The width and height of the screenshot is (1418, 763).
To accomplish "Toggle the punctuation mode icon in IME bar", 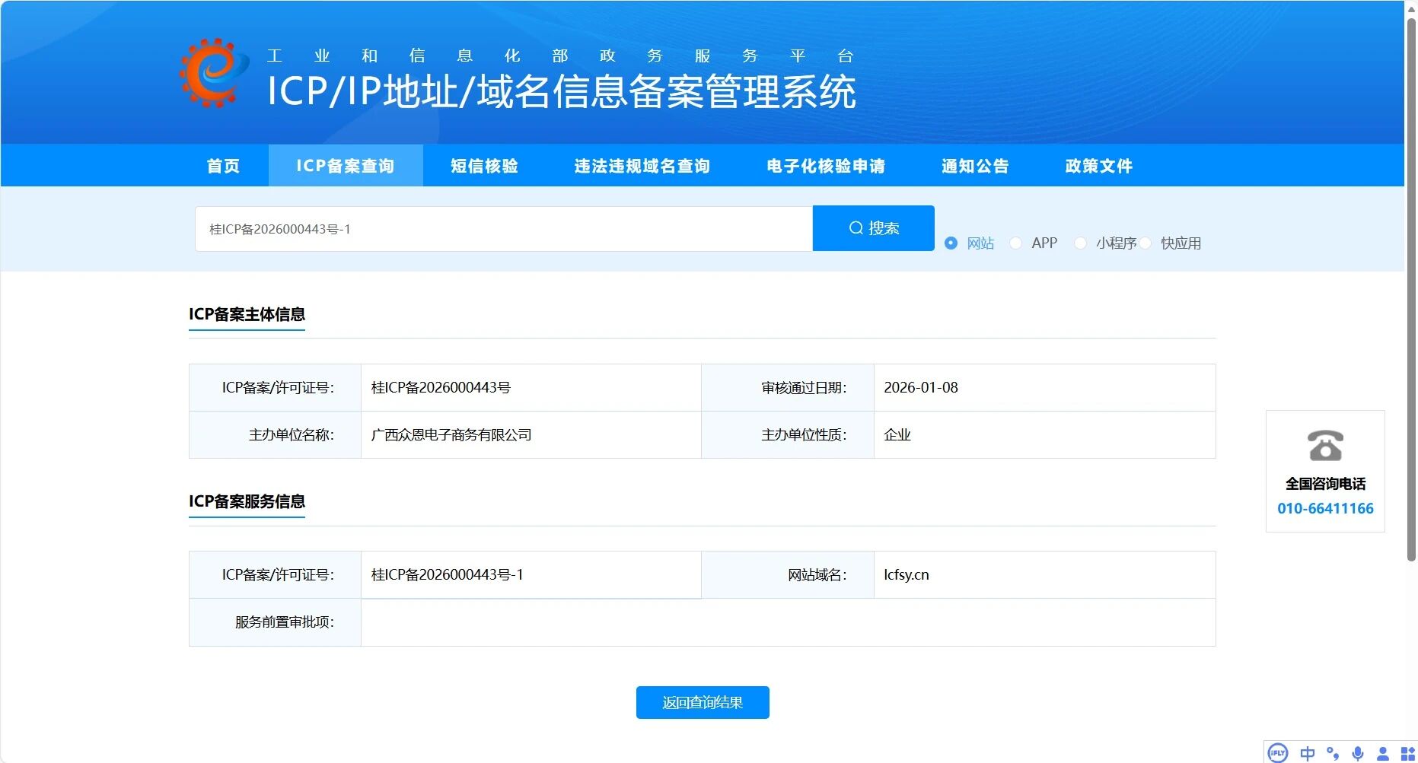I will 1333,753.
